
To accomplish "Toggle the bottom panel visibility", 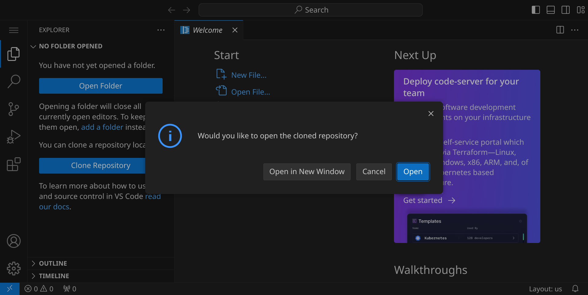I will click(551, 10).
